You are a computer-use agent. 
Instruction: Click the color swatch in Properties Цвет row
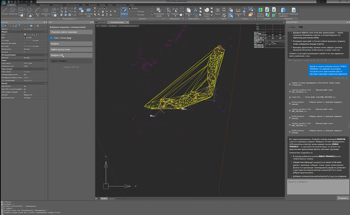tap(25, 38)
